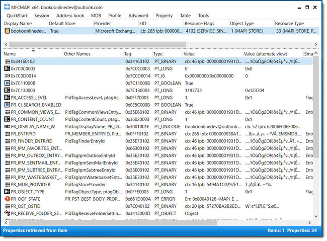Click the boolean icon of PR_CI_SEARCH_ENABLED
Screen dimensions: 327x241
coord(7,105)
